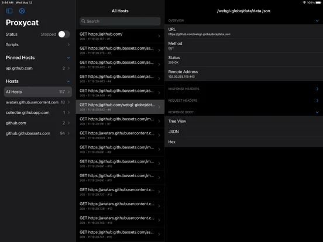Open Tree View of response body

pos(244,121)
